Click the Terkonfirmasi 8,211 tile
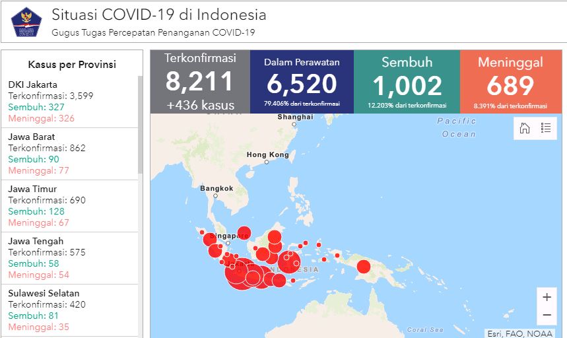567x338 pixels. [x=200, y=82]
